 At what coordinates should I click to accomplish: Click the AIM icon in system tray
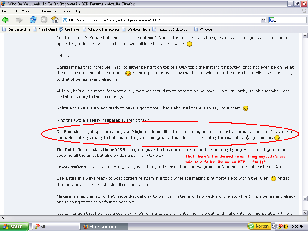[280, 226]
